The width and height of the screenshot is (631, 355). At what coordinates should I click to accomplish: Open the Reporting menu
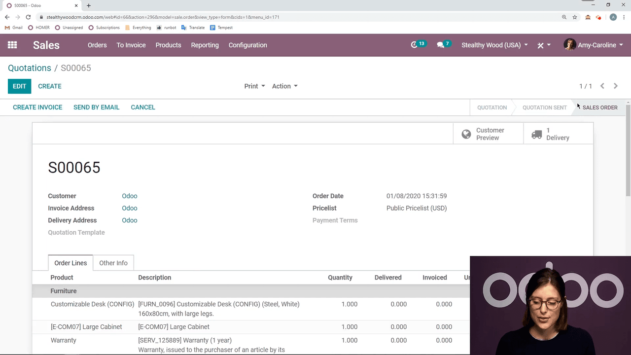click(205, 45)
